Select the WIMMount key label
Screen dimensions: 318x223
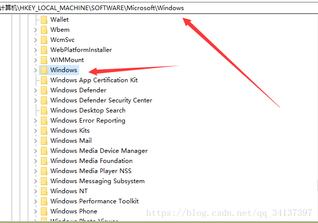point(67,60)
